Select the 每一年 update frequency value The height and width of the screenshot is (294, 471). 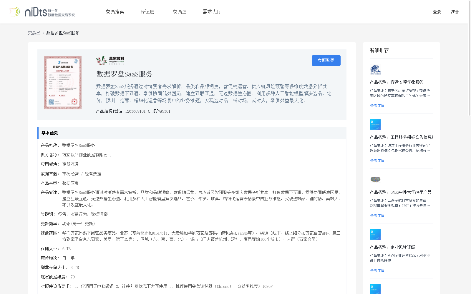point(68,258)
